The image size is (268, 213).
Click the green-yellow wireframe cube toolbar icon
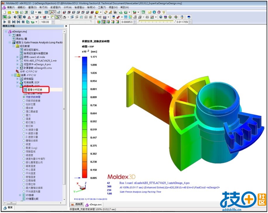170,17
